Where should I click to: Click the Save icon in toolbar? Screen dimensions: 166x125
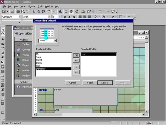click(12, 12)
